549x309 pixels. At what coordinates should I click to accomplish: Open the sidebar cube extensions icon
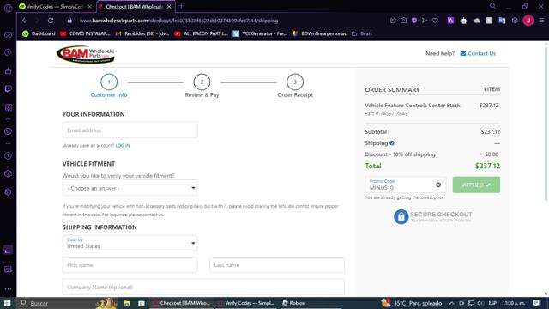coord(8,173)
